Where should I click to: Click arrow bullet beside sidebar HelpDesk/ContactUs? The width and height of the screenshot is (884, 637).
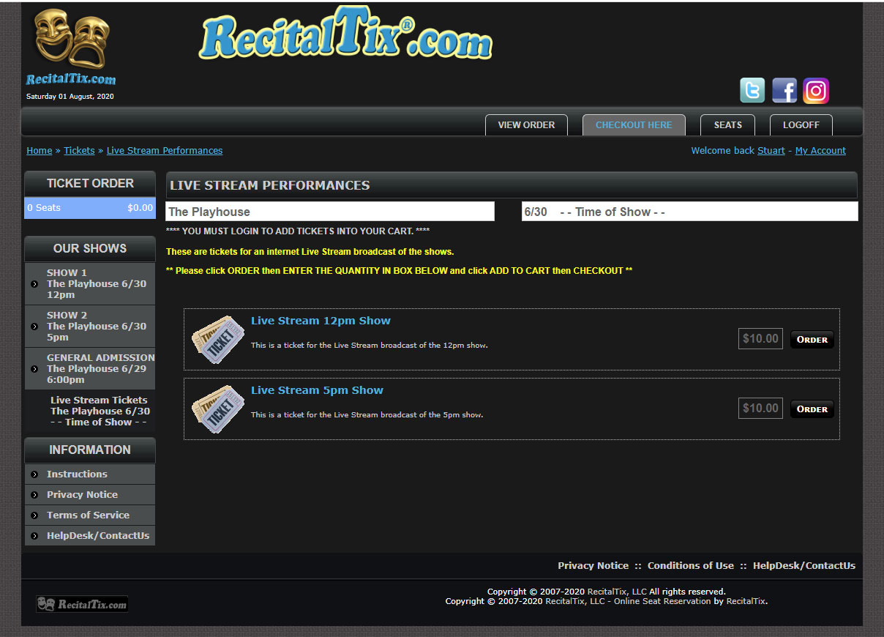point(34,536)
